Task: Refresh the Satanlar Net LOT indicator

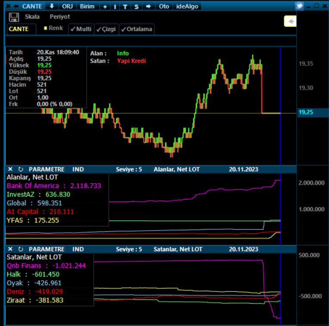Action: click(21, 249)
